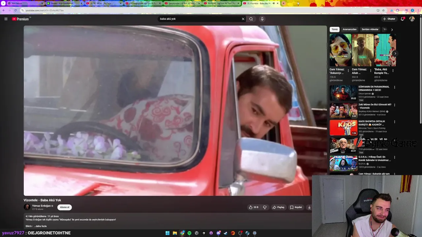Screen dimensions: 422x237
Task: Open the YouTube hamburger guide menu
Action: [x=6, y=19]
